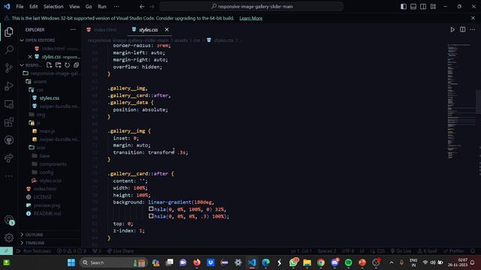481x270 pixels.
Task: Close styles.css in Open Editors
Action: tap(30, 57)
